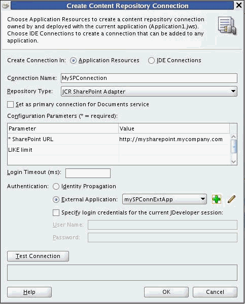The width and height of the screenshot is (245, 304).
Task: Click the pencil edit external application icon
Action: (x=231, y=199)
